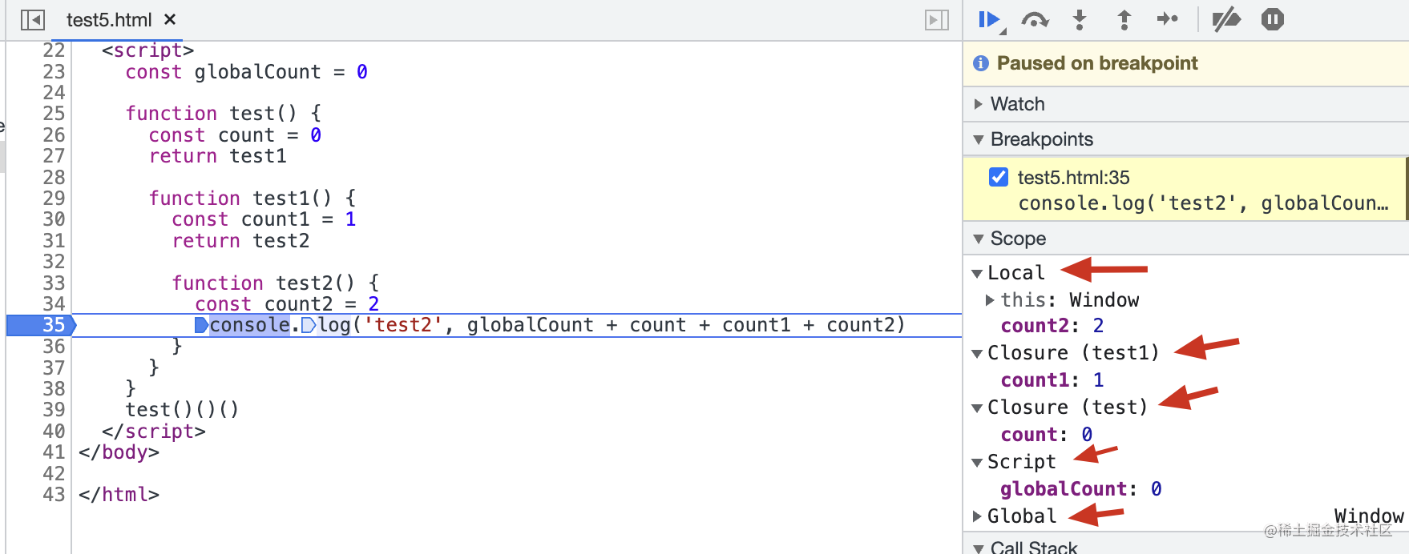Click the count: 0 variable

click(x=1047, y=435)
